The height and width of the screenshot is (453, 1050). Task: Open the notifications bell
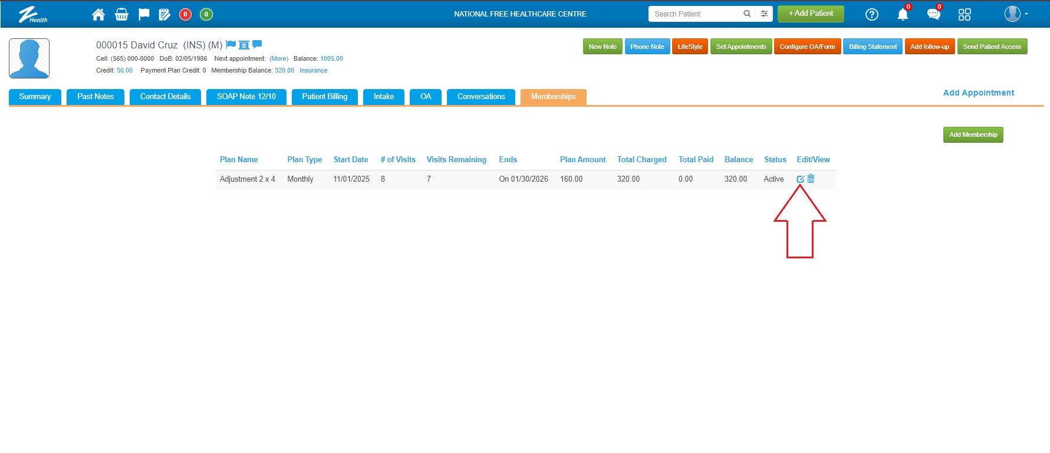902,15
